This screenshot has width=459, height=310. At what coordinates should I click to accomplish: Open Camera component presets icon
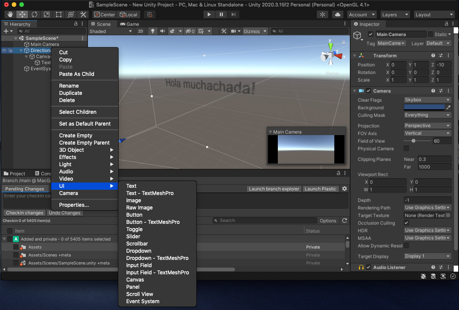point(441,91)
